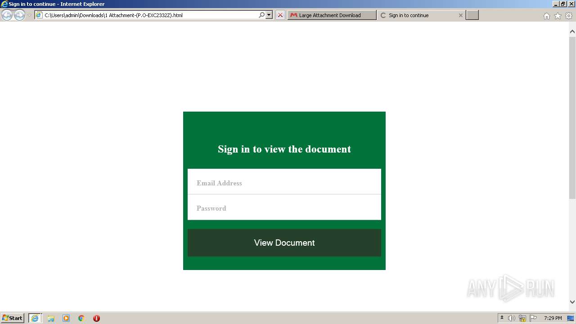This screenshot has height=324, width=576.
Task: Open a new blank tab
Action: 472,15
